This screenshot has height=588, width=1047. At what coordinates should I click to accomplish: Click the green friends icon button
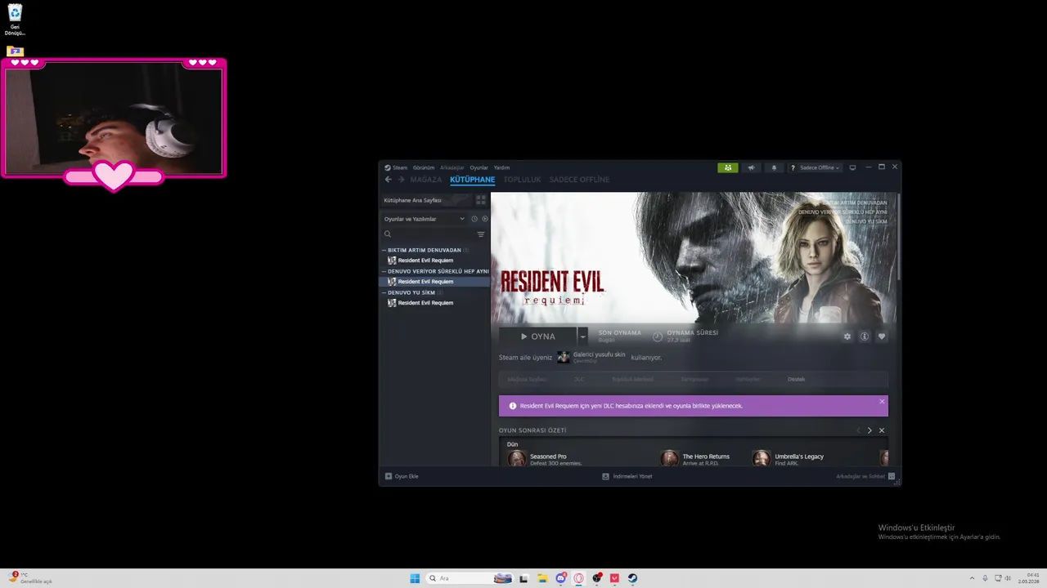(728, 167)
